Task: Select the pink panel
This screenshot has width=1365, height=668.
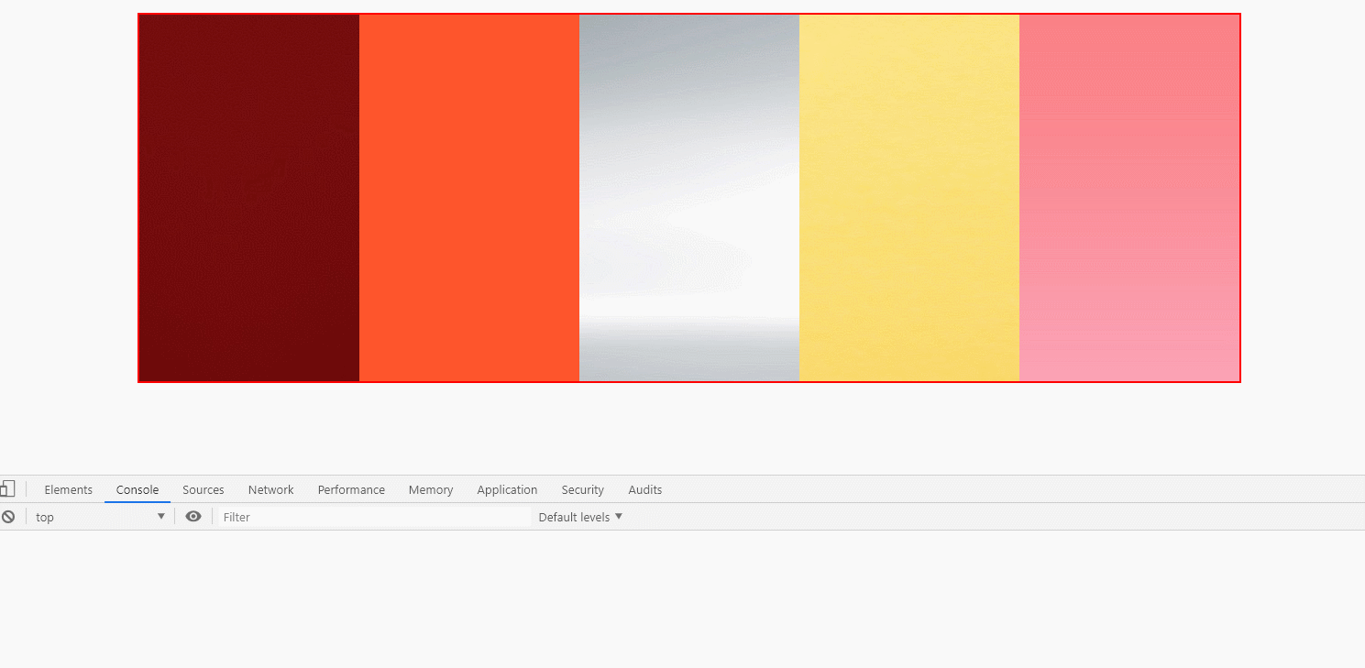Action: [1129, 198]
